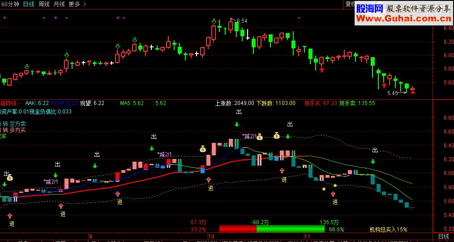Click the -68.2万 net amount
This screenshot has width=454, height=242.
pos(260,222)
